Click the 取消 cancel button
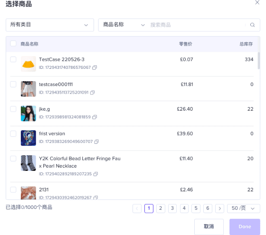The height and width of the screenshot is (235, 266). click(209, 226)
